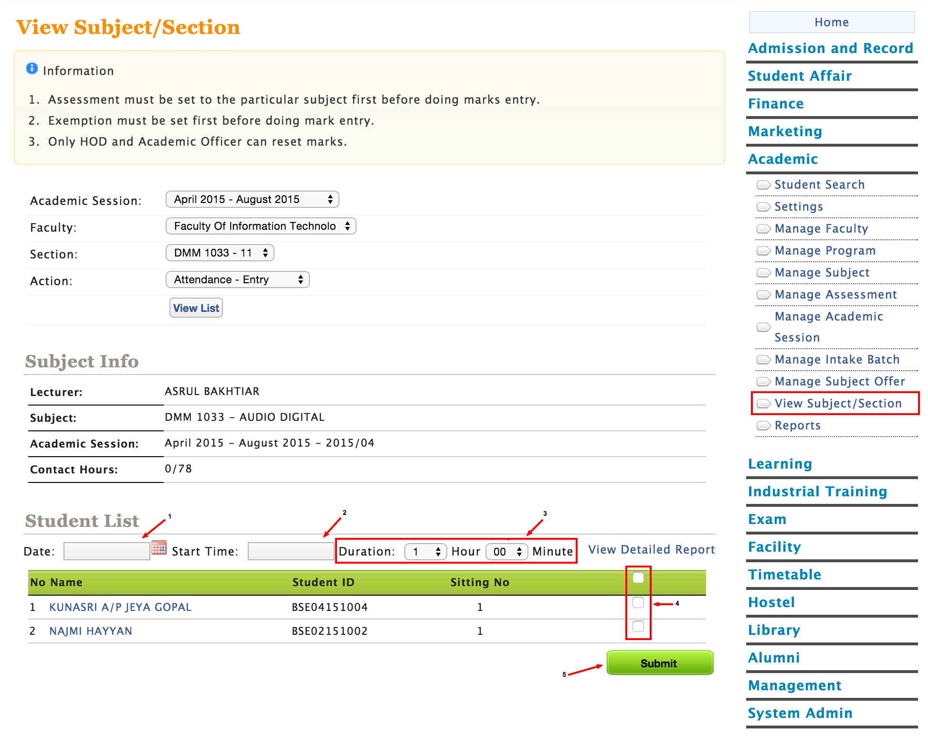Click the tag icon beside Settings
This screenshot has height=738, width=928.
(x=763, y=207)
